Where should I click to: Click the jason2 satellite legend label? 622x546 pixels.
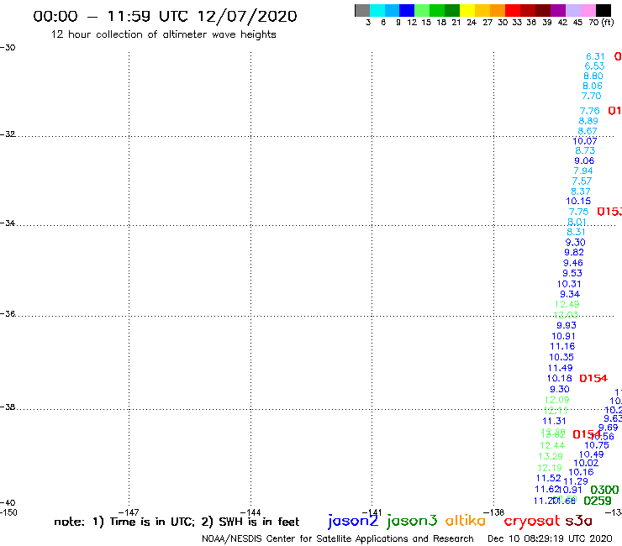pyautogui.click(x=353, y=521)
